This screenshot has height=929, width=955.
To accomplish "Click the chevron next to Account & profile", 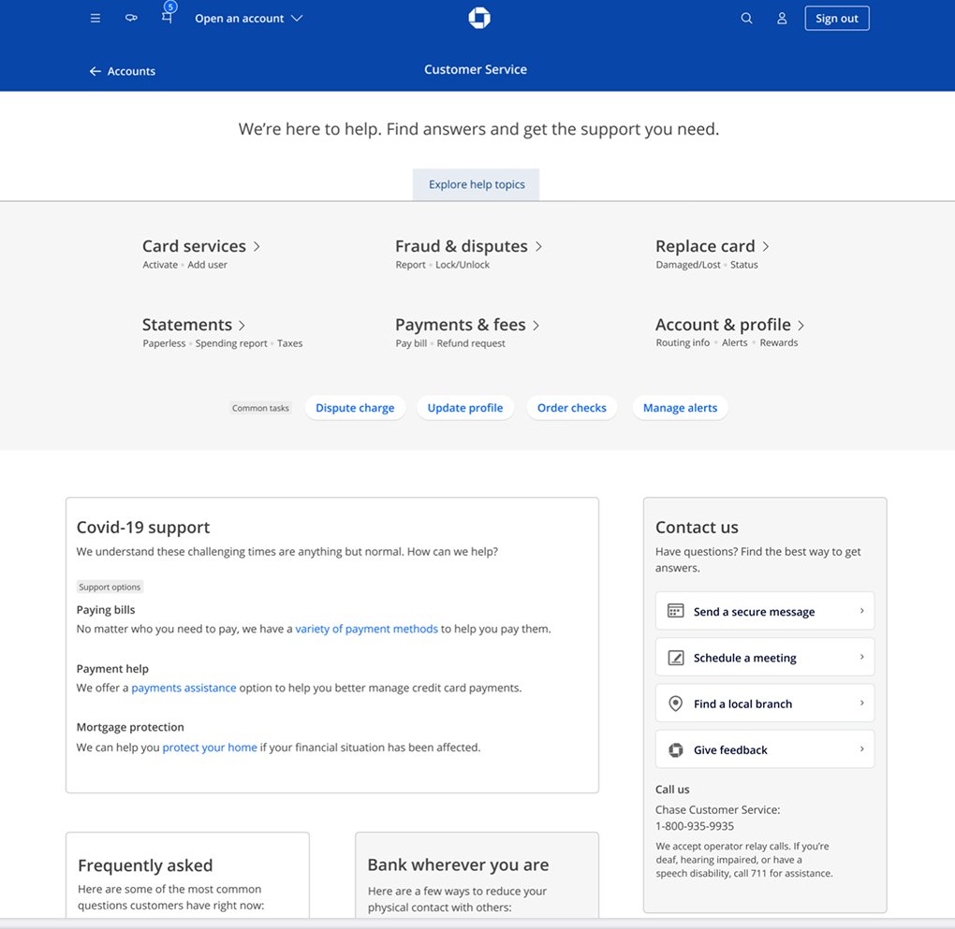I will coord(801,325).
